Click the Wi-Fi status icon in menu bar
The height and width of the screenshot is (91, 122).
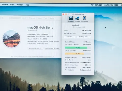[92, 5]
